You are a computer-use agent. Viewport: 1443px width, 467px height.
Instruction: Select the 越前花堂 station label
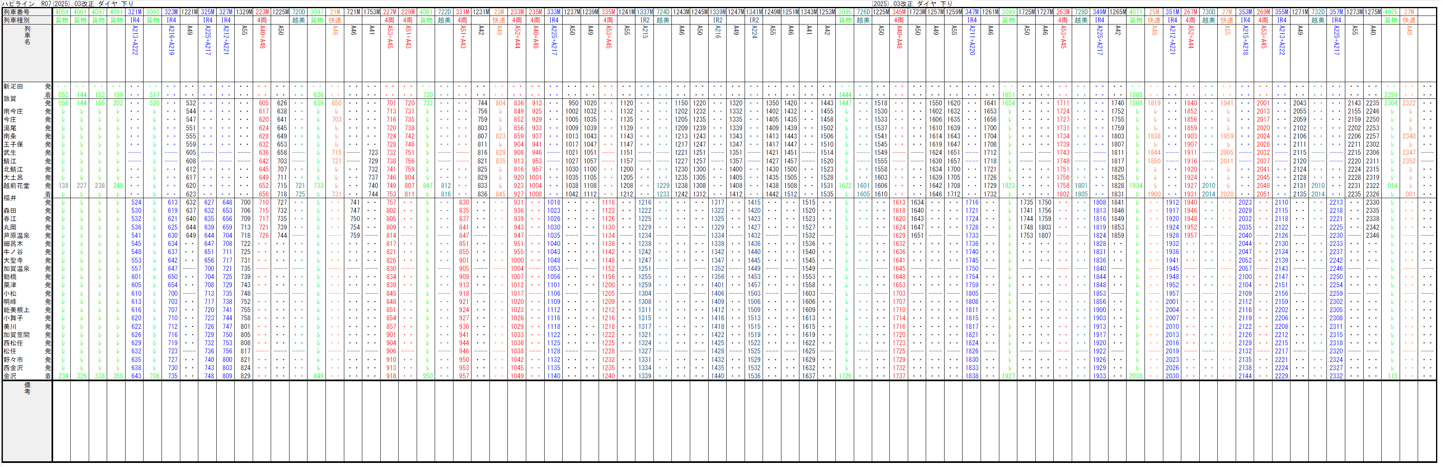(16, 186)
